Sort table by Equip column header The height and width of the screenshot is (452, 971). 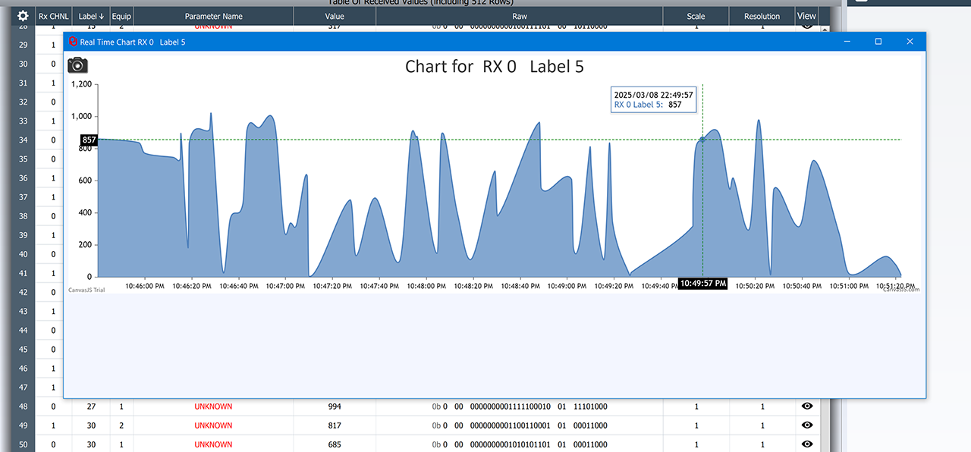click(x=121, y=16)
